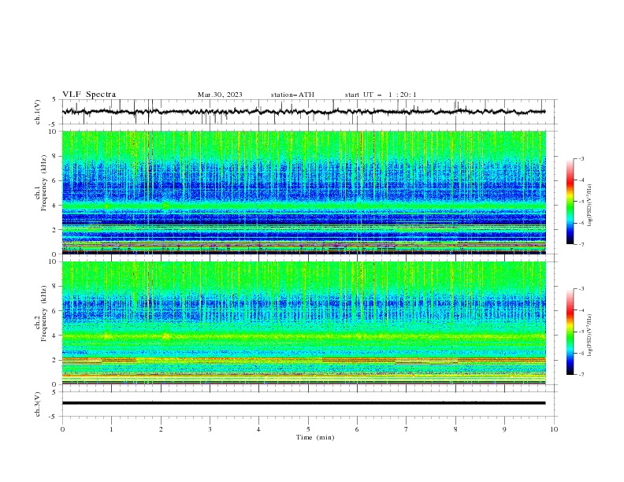
Task: Click the ch.1 voltage waveform trace
Action: click(x=303, y=112)
